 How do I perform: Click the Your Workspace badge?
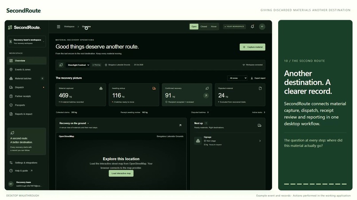point(234,26)
